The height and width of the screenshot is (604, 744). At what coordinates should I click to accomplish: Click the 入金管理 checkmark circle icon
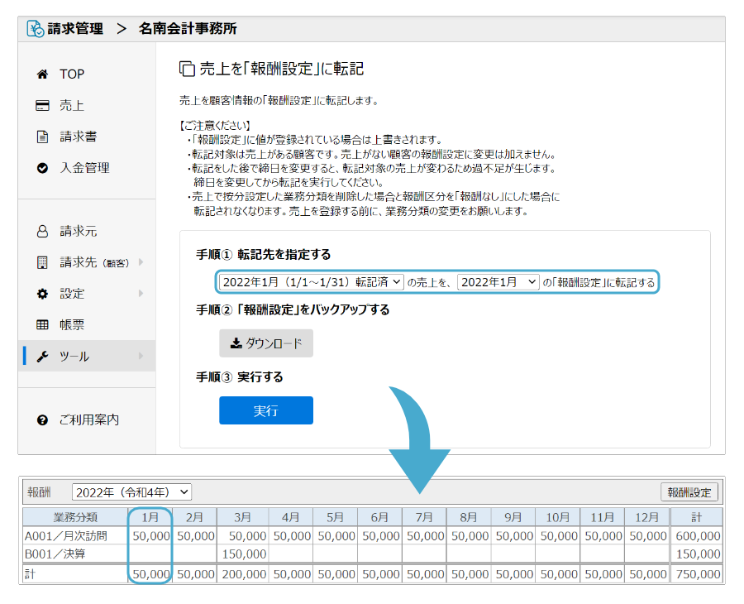[x=43, y=168]
